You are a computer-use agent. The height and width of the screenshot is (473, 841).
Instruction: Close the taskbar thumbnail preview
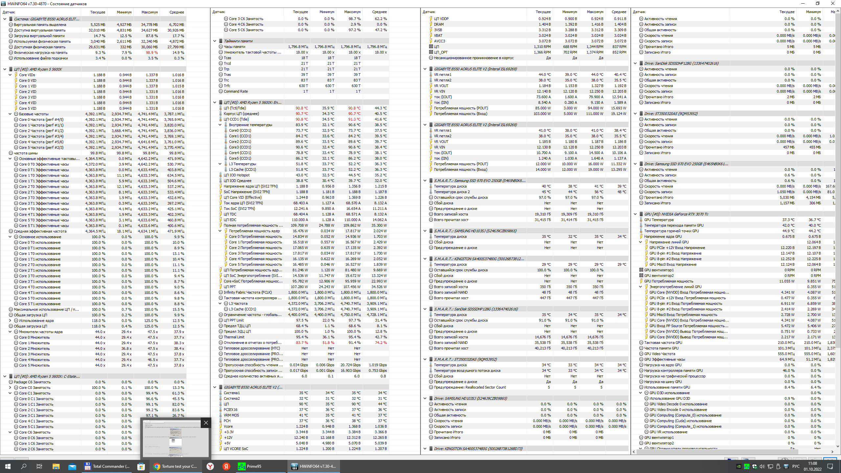[206, 423]
